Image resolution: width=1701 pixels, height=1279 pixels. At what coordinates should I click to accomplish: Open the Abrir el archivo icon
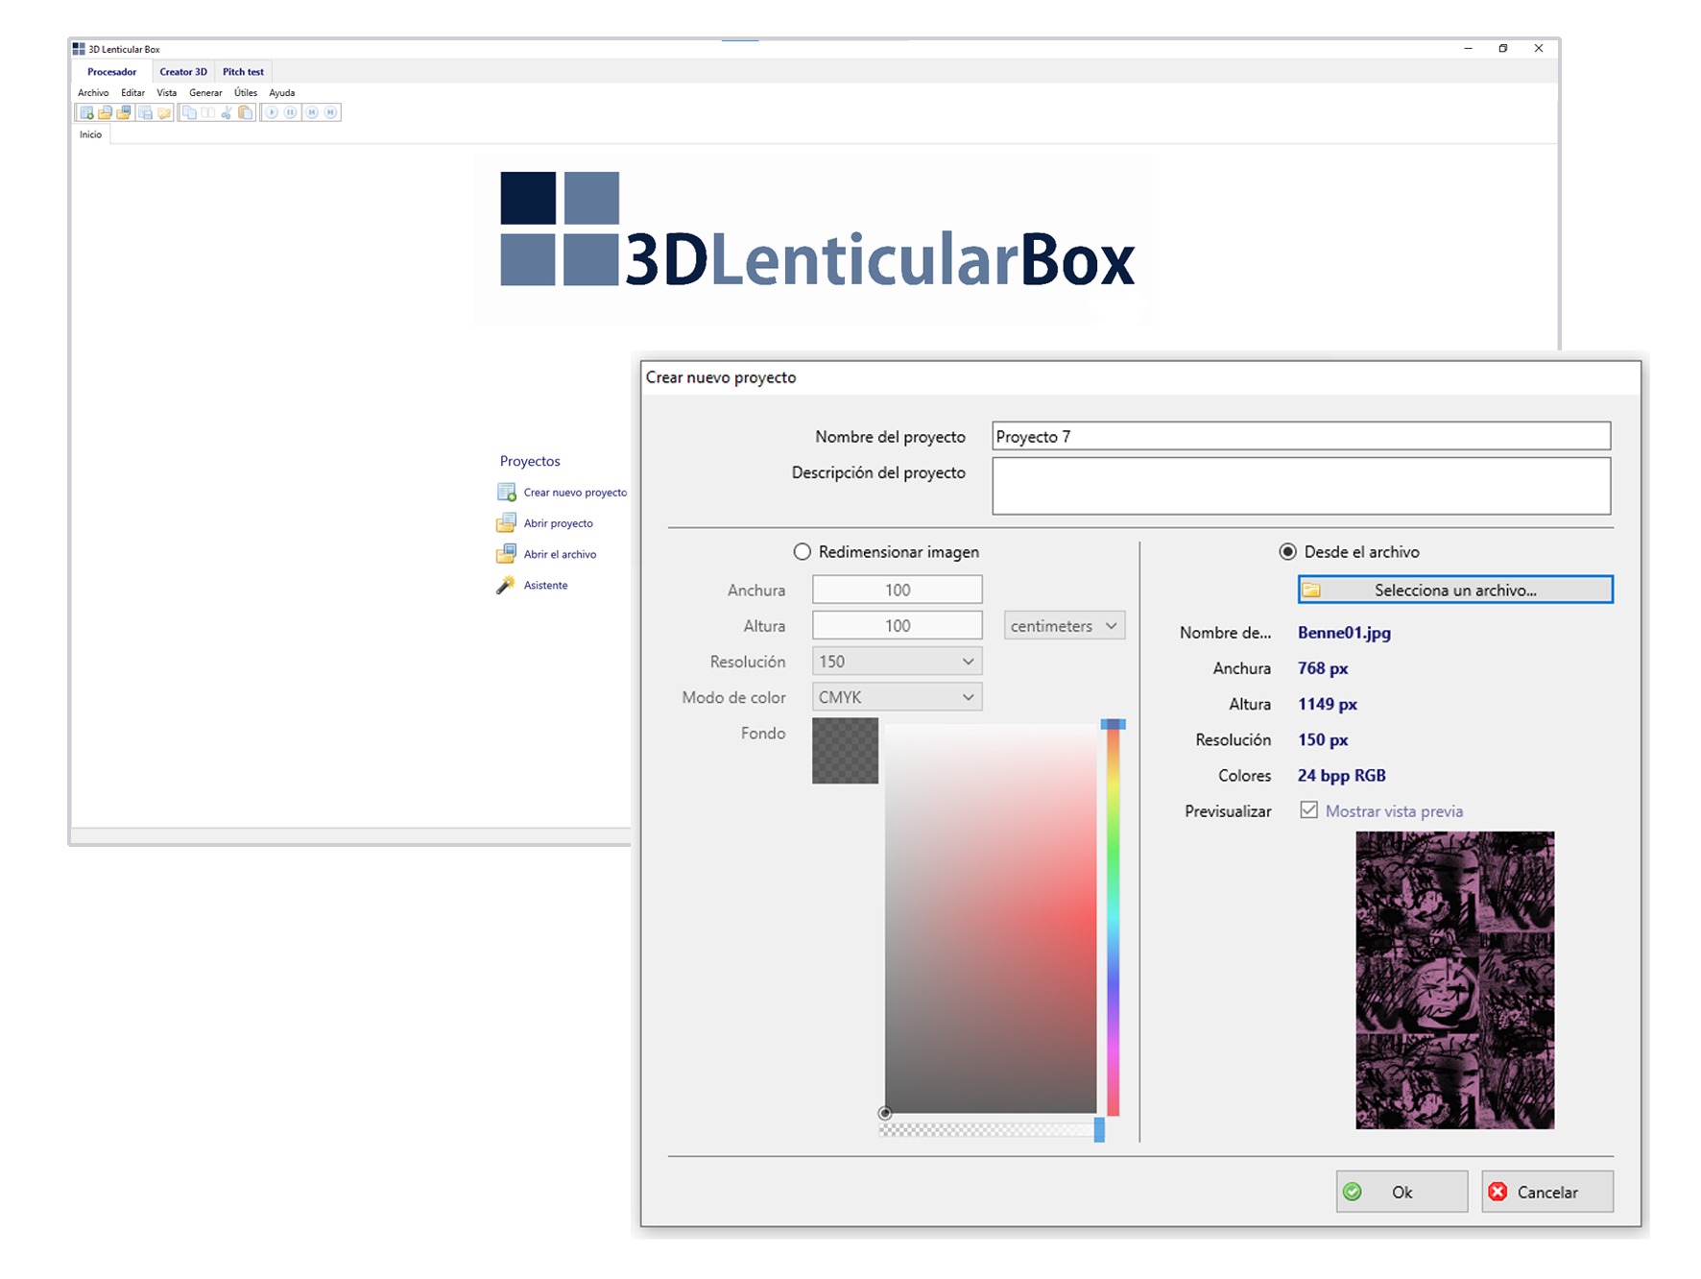point(506,553)
